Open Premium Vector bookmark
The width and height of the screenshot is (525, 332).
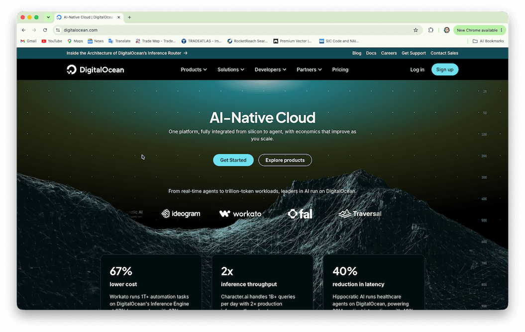tap(293, 41)
